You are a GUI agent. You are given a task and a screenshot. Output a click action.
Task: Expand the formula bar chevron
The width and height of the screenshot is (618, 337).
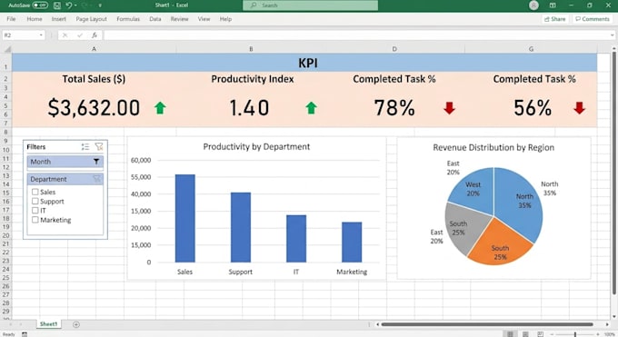click(x=612, y=35)
